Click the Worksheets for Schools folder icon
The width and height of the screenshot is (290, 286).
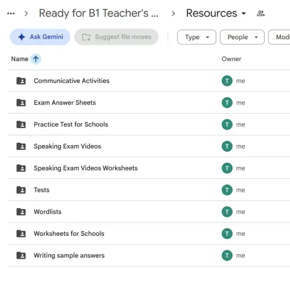coord(21,233)
